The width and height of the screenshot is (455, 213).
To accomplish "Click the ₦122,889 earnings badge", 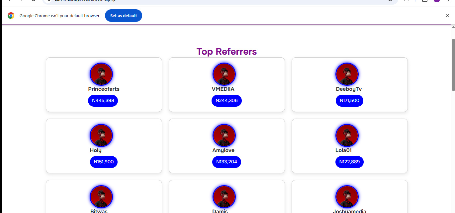I will tap(350, 162).
